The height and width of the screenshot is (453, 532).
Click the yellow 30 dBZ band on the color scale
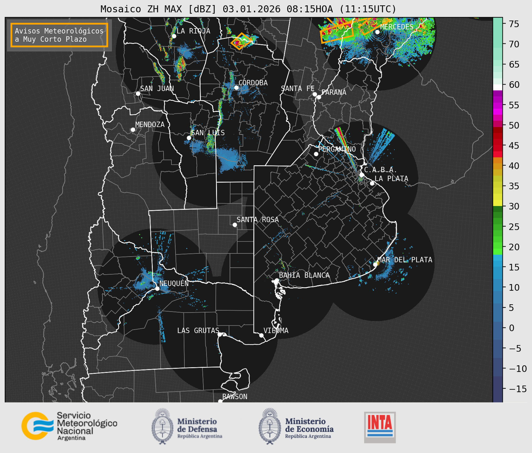click(x=497, y=204)
